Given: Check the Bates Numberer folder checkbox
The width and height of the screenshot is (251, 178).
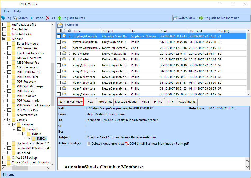Looking at the screenshot, I should 9,44.
